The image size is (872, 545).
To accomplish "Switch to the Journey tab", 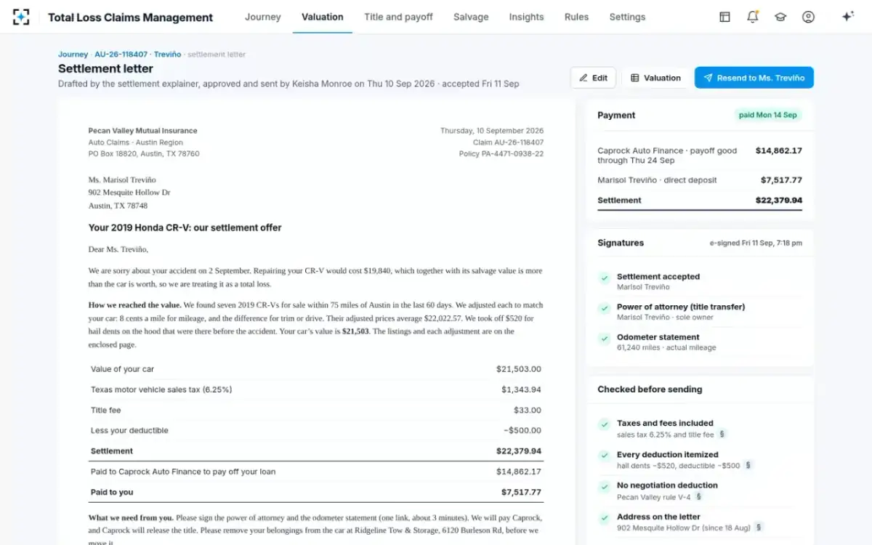I will click(x=262, y=17).
